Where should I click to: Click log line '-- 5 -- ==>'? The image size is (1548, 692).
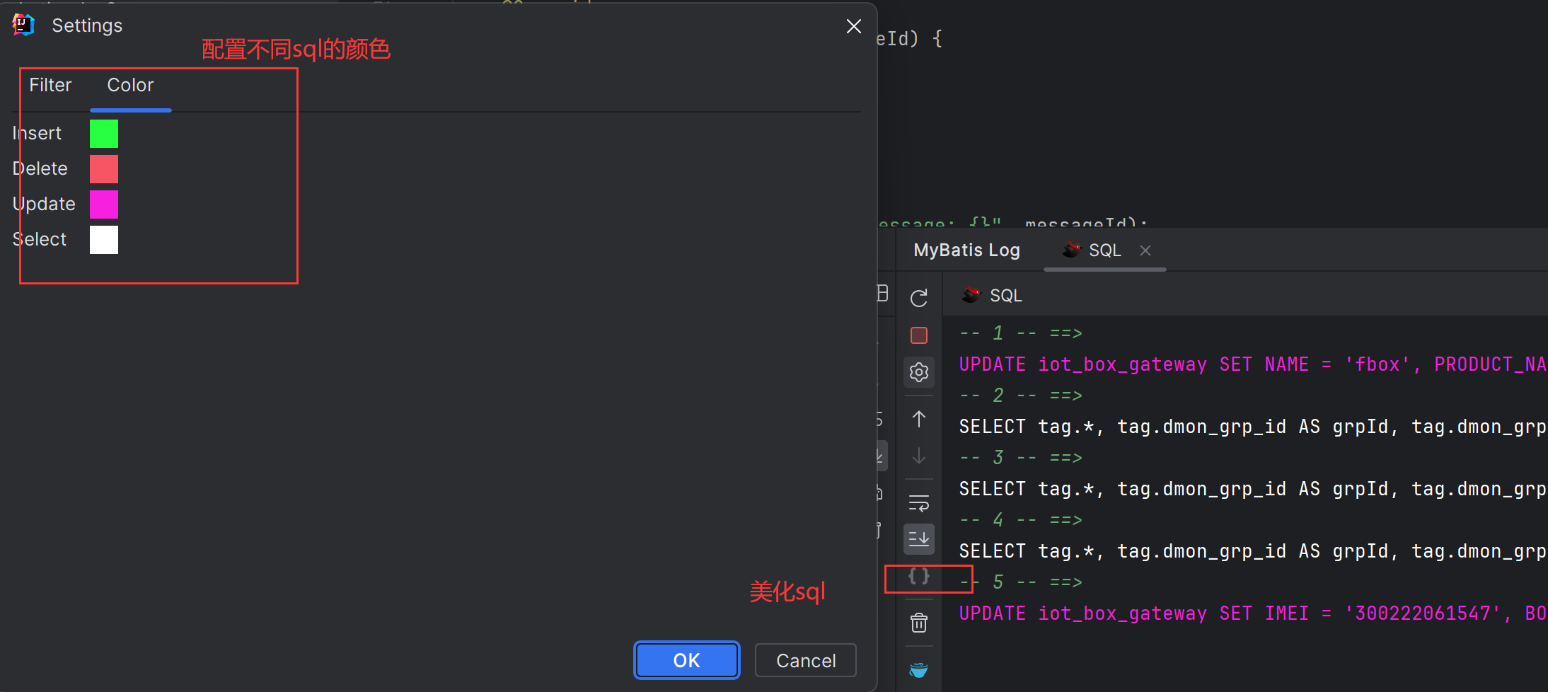click(1021, 582)
